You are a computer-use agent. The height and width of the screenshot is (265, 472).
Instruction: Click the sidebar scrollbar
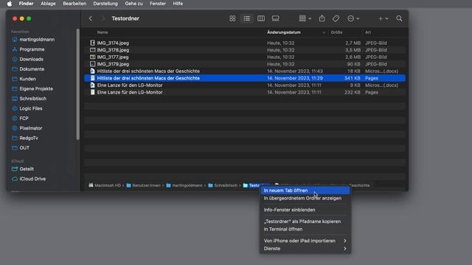coord(78,84)
